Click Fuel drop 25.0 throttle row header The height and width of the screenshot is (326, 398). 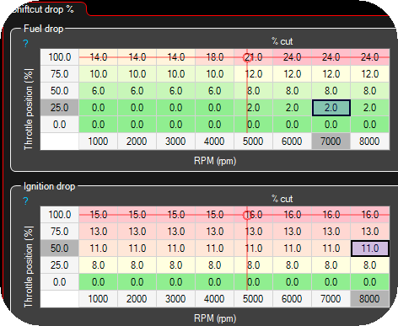point(60,108)
